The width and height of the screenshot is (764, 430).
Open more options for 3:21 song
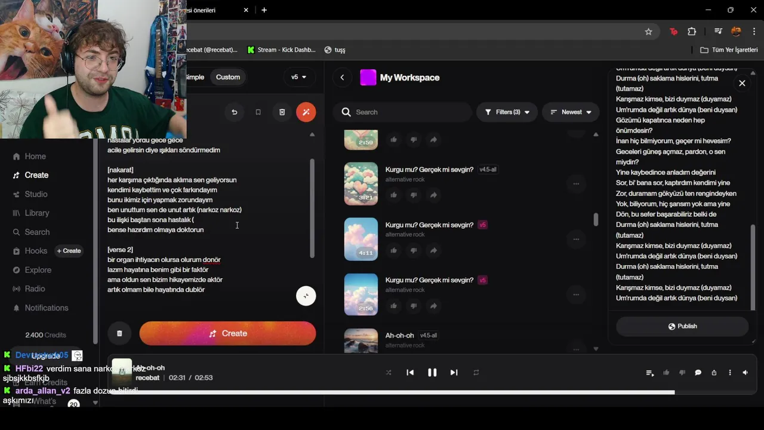[x=576, y=184]
